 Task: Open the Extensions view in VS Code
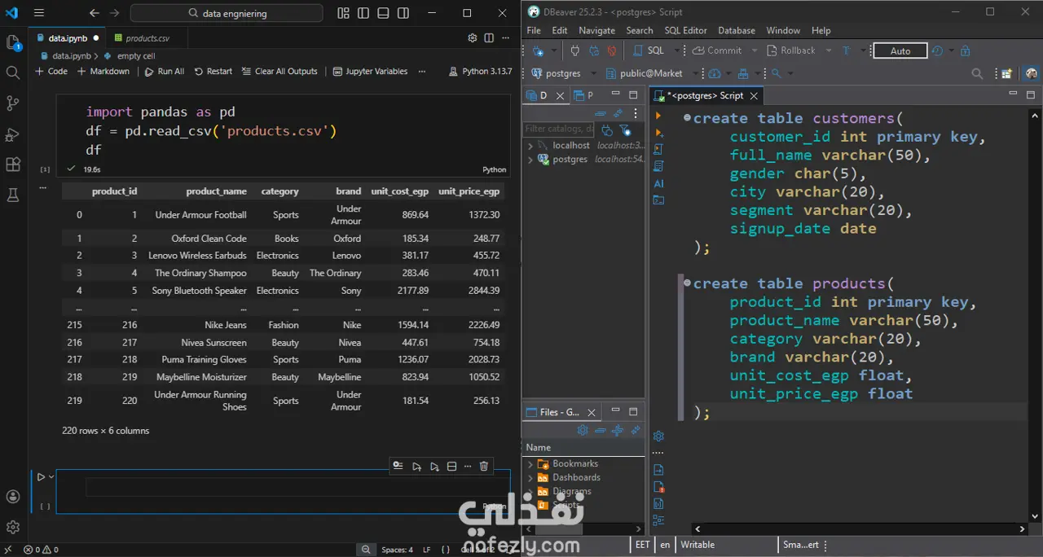point(12,164)
